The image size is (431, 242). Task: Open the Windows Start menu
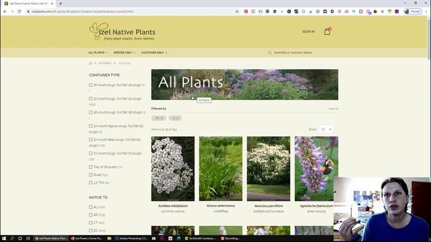[x=4, y=239]
